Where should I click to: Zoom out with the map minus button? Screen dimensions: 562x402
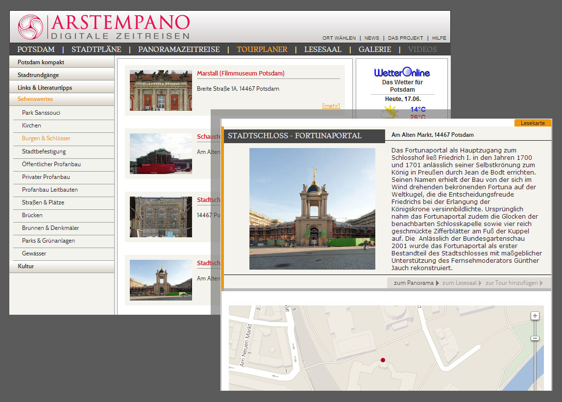[x=535, y=338]
